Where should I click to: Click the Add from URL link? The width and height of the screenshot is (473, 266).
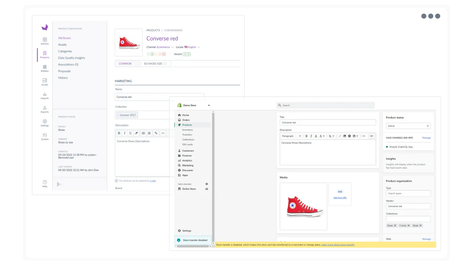coord(340,198)
